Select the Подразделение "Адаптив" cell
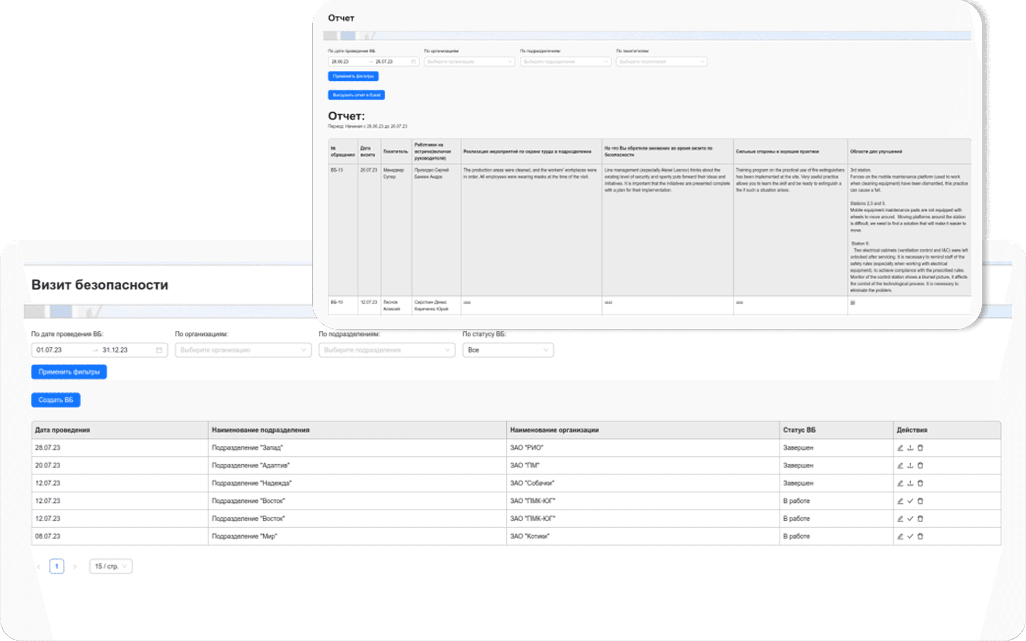 pos(357,466)
